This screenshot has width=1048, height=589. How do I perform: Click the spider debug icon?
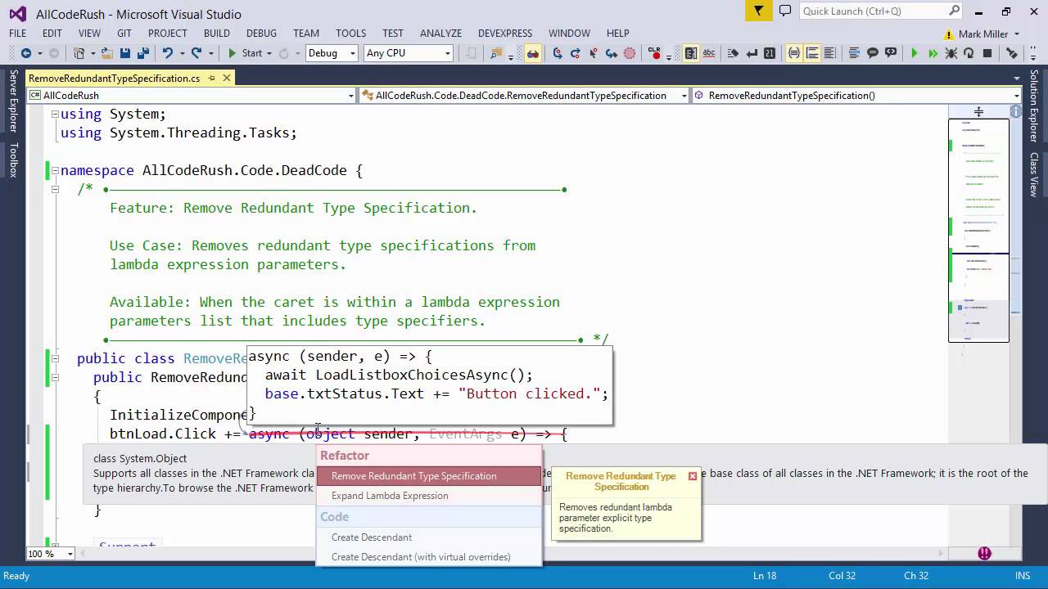951,53
